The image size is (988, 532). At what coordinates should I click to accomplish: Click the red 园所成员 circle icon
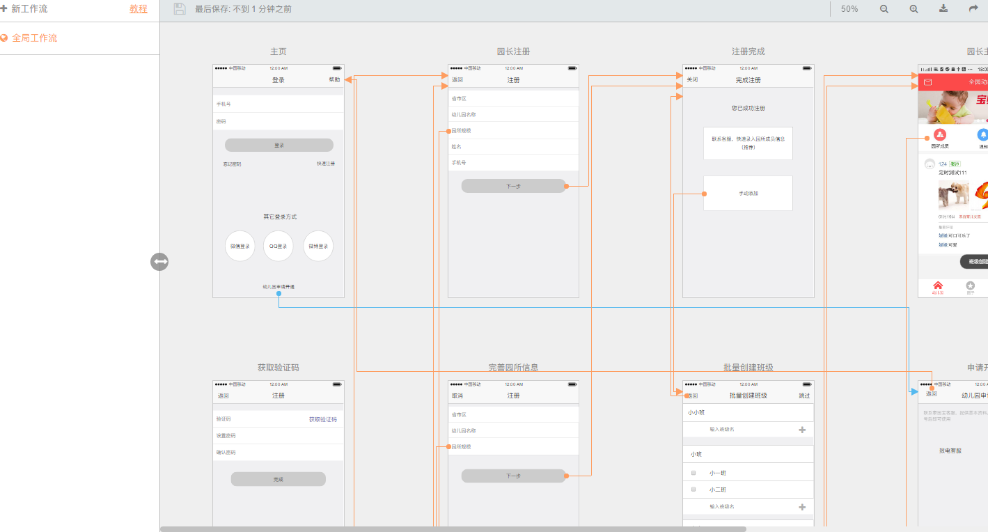tap(940, 135)
